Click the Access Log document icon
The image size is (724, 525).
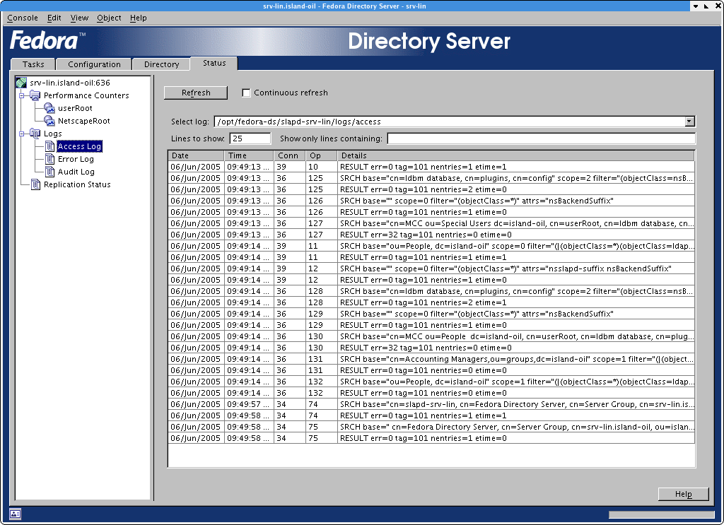[x=50, y=146]
